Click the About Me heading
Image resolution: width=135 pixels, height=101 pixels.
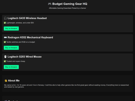click(x=14, y=81)
